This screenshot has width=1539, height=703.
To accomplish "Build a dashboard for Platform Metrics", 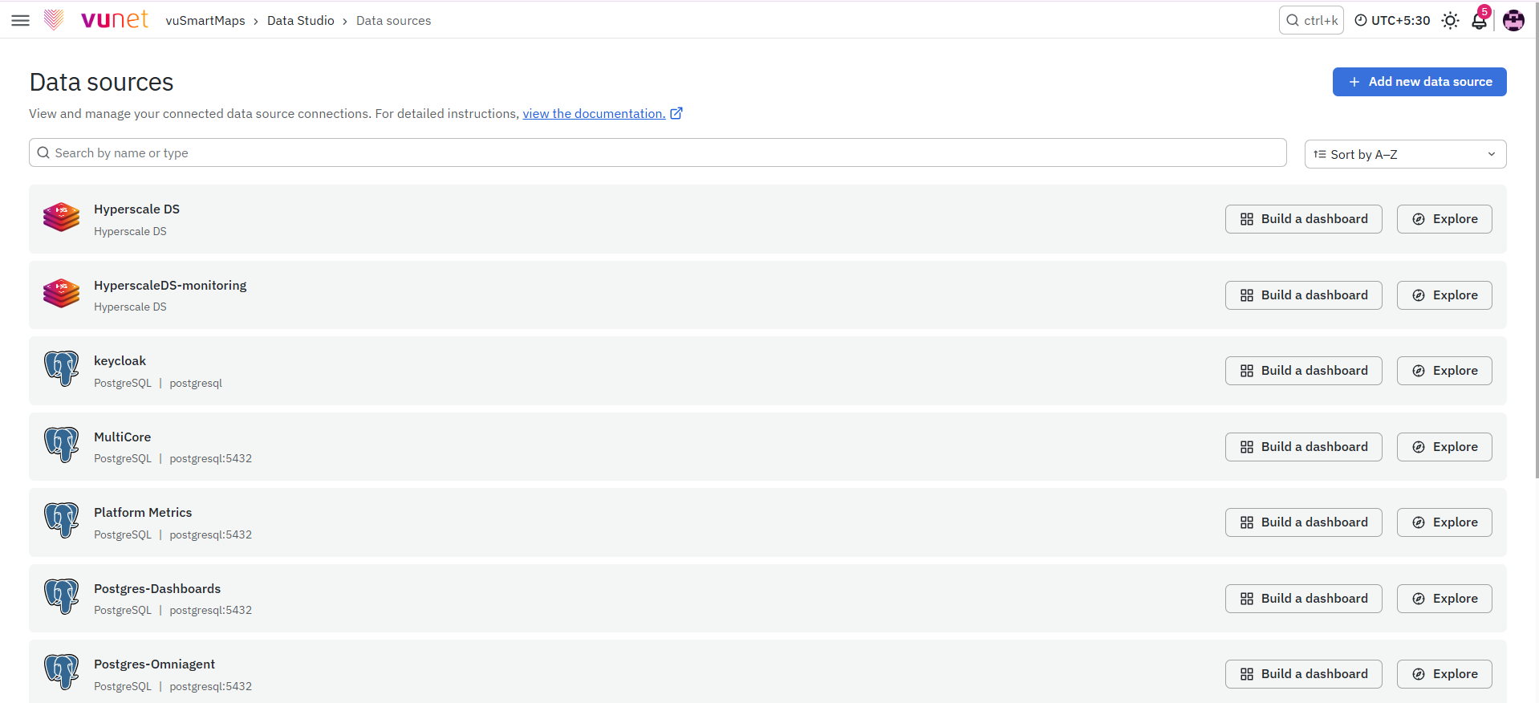I will point(1304,522).
